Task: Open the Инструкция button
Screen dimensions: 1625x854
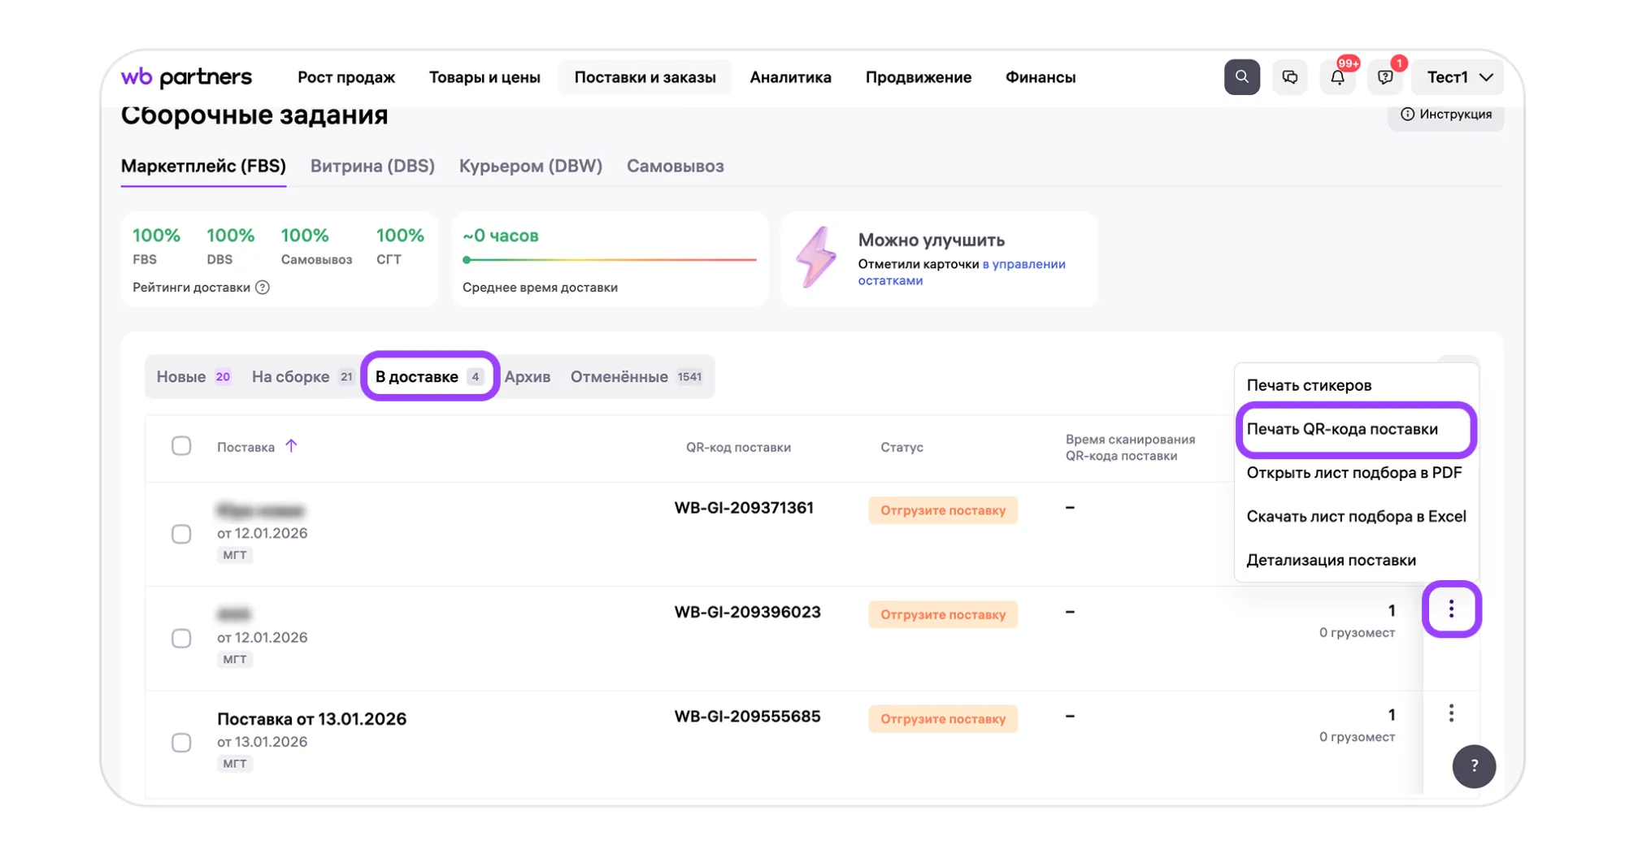Action: 1445,115
